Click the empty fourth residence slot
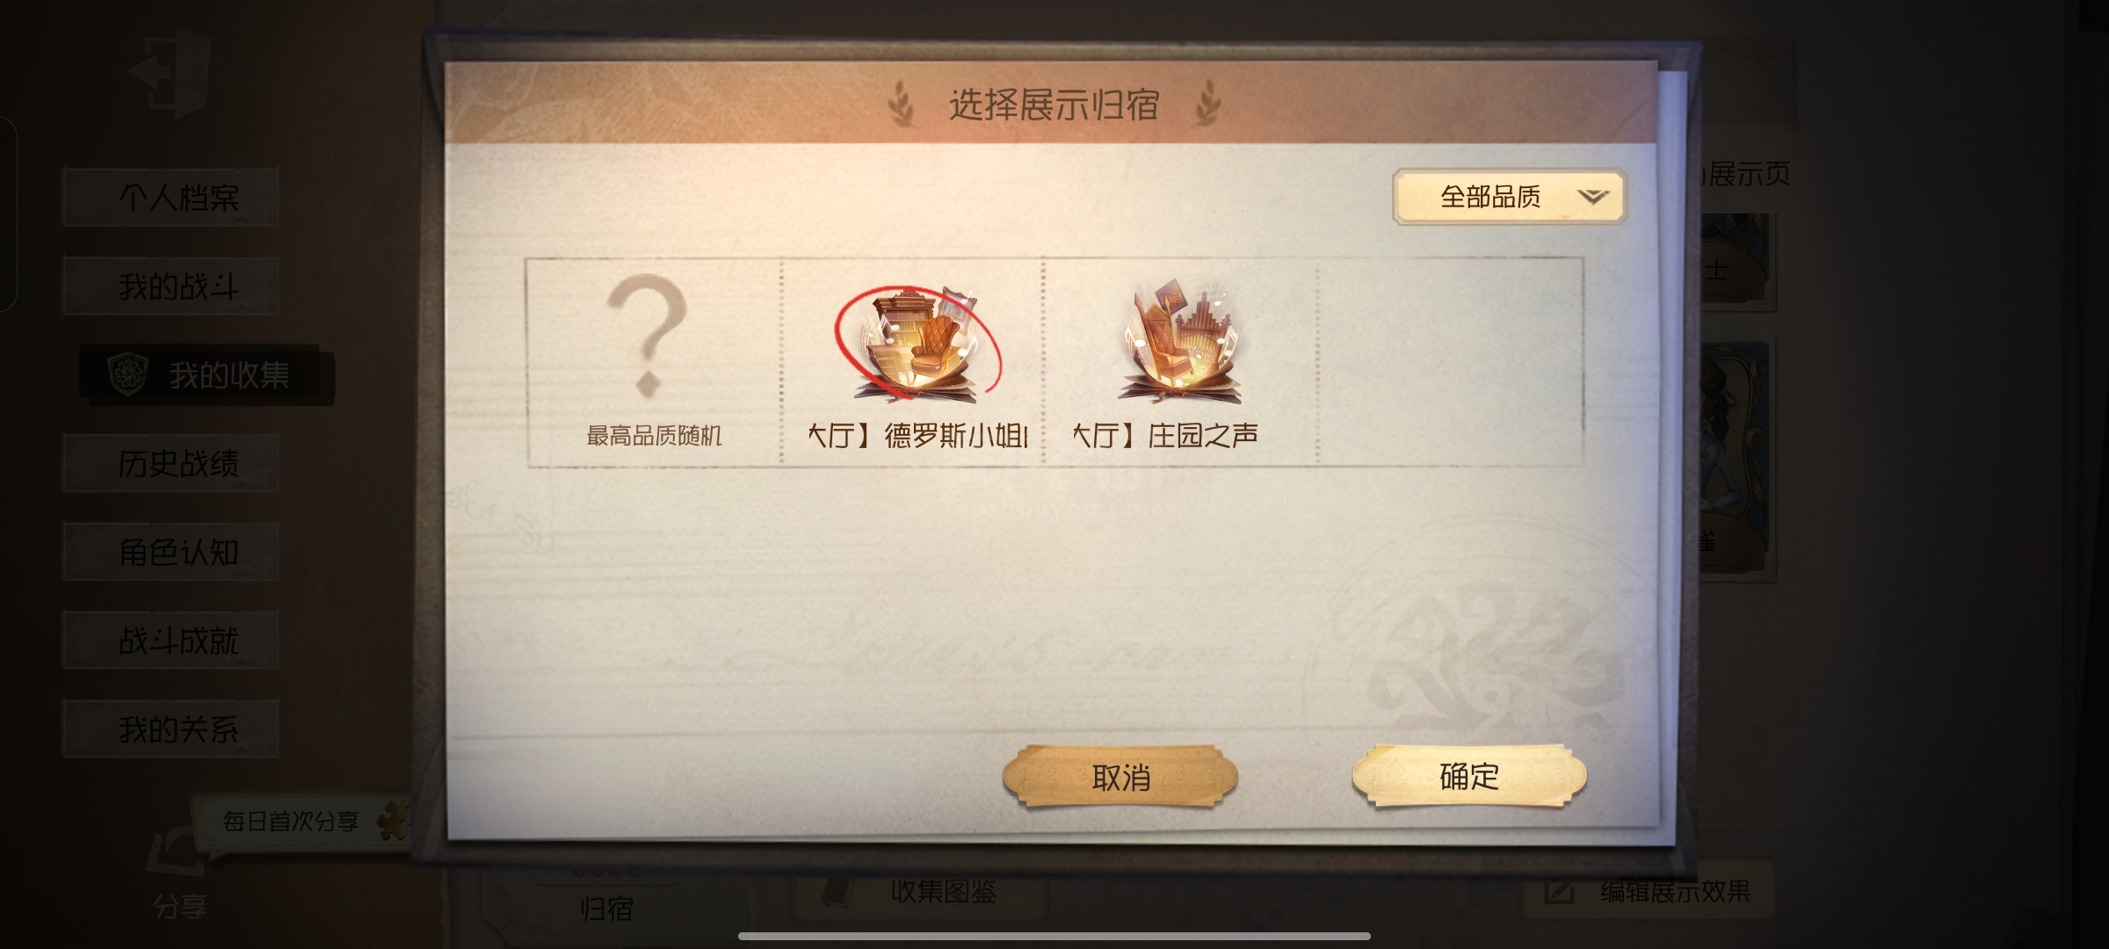 coord(1450,361)
